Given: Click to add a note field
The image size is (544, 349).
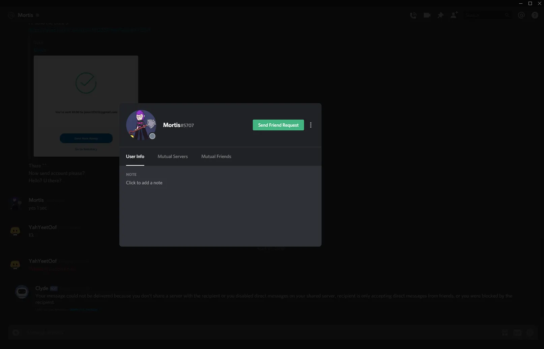Looking at the screenshot, I should pos(144,183).
